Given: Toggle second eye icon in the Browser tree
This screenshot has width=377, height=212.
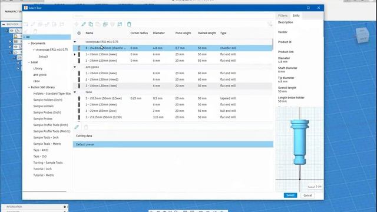Looking at the screenshot, I should click(x=16, y=47).
